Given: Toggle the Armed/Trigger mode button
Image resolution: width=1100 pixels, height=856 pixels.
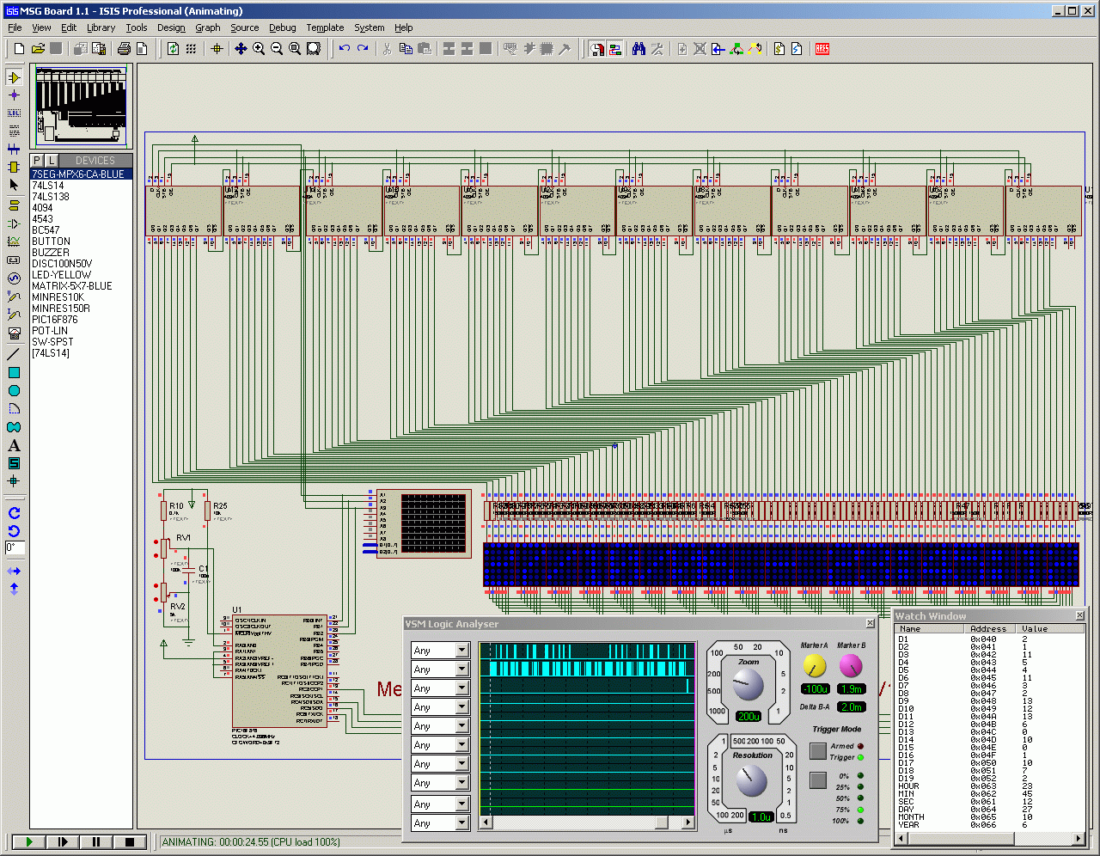Looking at the screenshot, I should point(818,751).
